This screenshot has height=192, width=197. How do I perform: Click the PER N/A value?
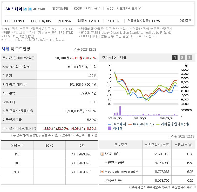click(64, 21)
